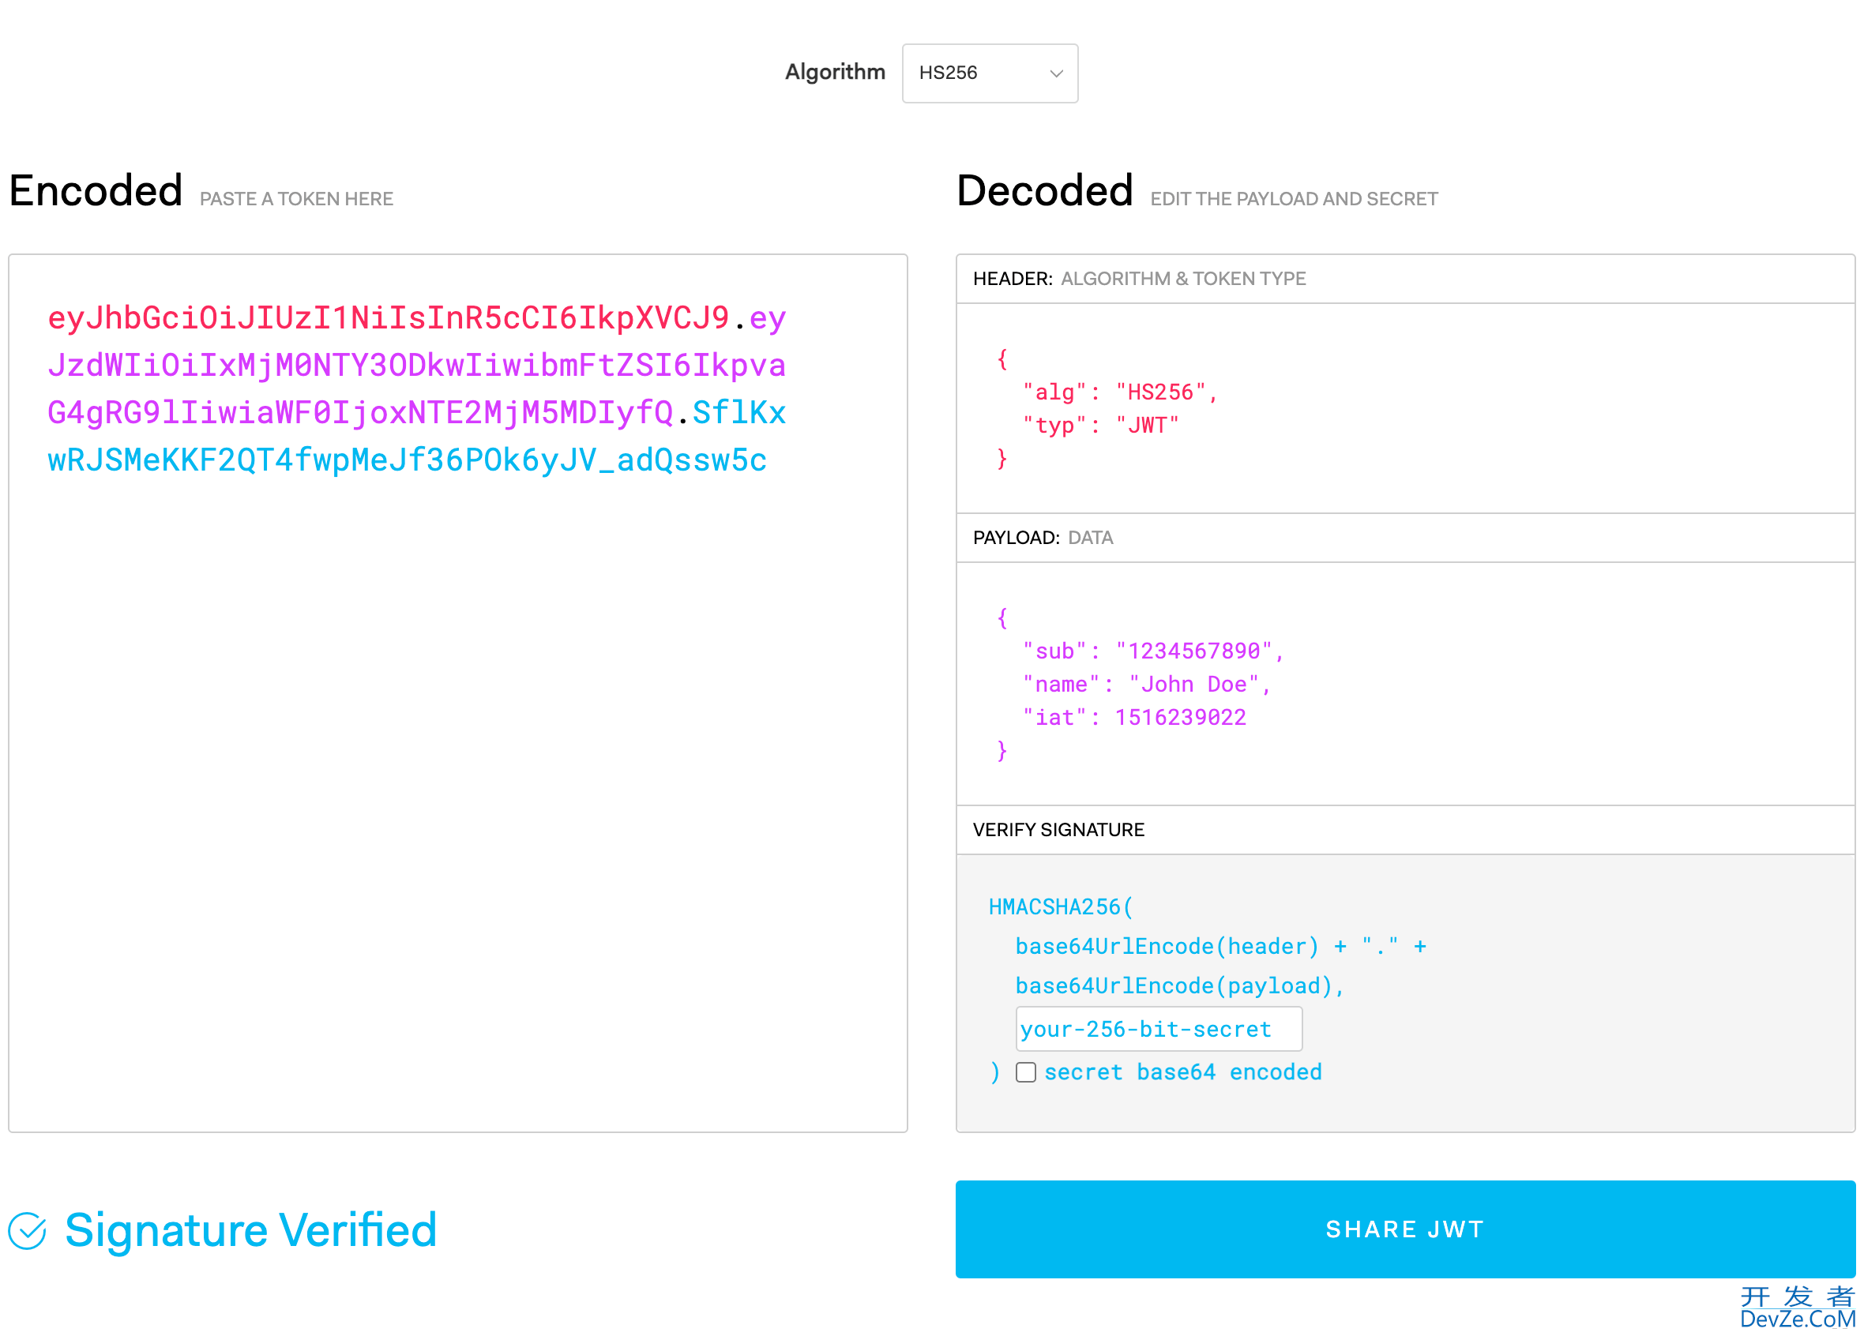The image size is (1864, 1336).
Task: Click the PAYLOAD: DATA section label
Action: [1043, 538]
